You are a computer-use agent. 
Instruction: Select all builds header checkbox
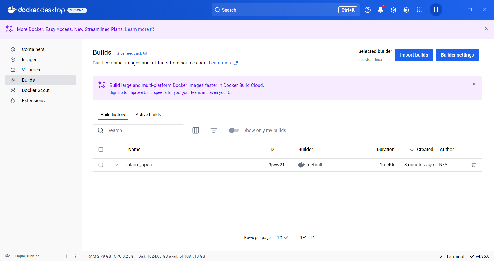[x=101, y=150]
